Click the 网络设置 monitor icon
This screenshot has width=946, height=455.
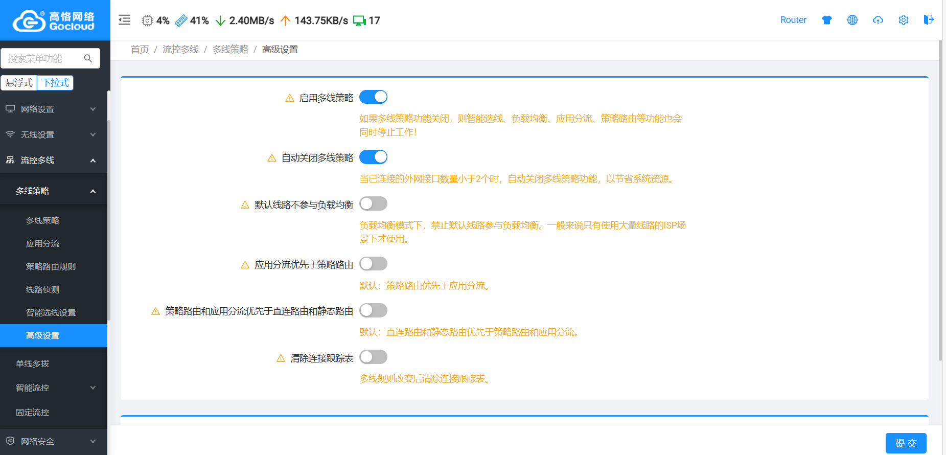(10, 109)
